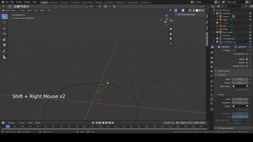Screen dimensions: 253x142
Task: Jump to the start frame
Action: (97, 123)
